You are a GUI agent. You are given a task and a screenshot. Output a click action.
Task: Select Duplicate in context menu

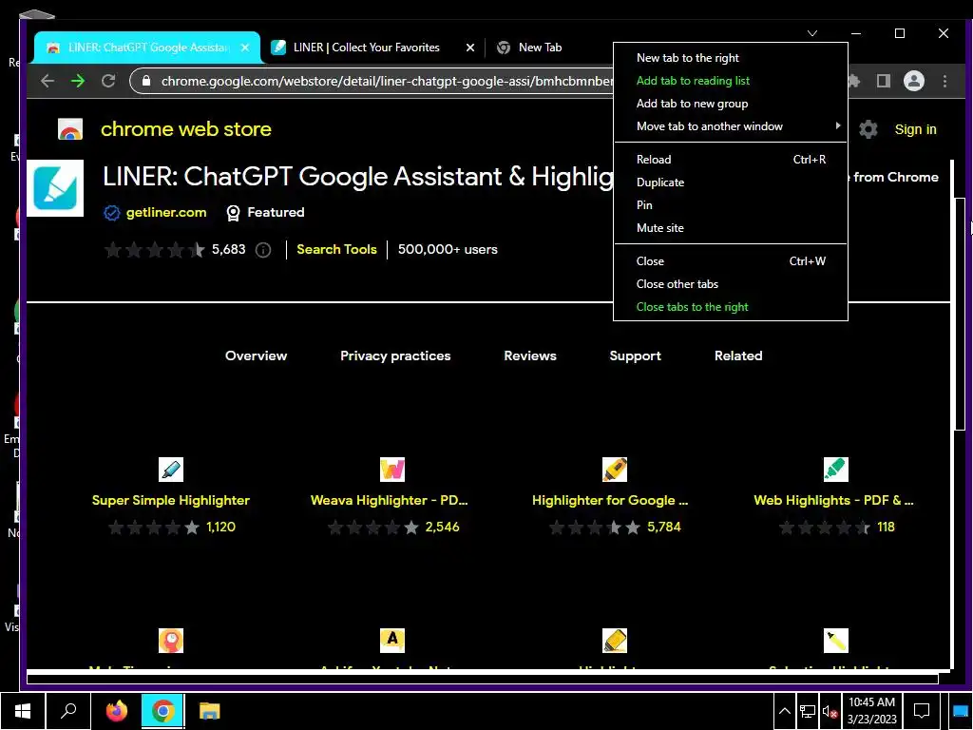point(731,182)
